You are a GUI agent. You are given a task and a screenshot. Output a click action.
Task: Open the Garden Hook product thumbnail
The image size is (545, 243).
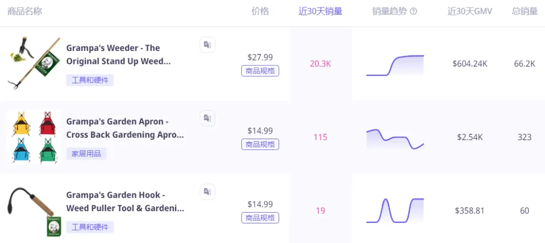pos(34,211)
